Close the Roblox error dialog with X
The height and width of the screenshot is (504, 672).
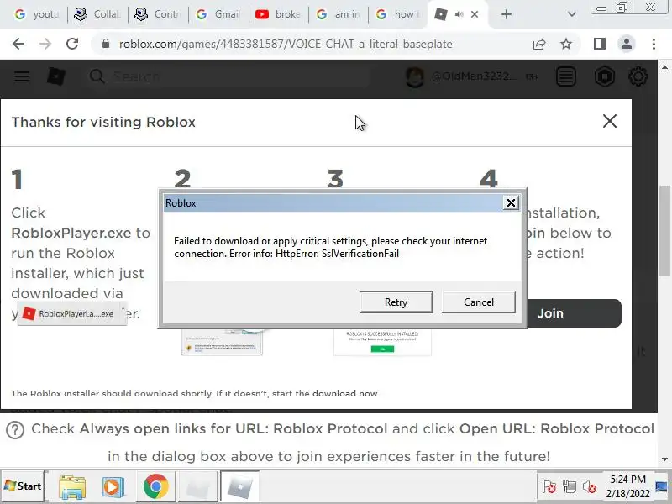(x=511, y=202)
